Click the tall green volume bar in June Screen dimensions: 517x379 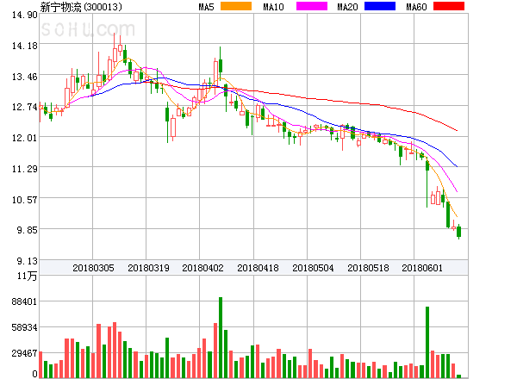point(427,342)
